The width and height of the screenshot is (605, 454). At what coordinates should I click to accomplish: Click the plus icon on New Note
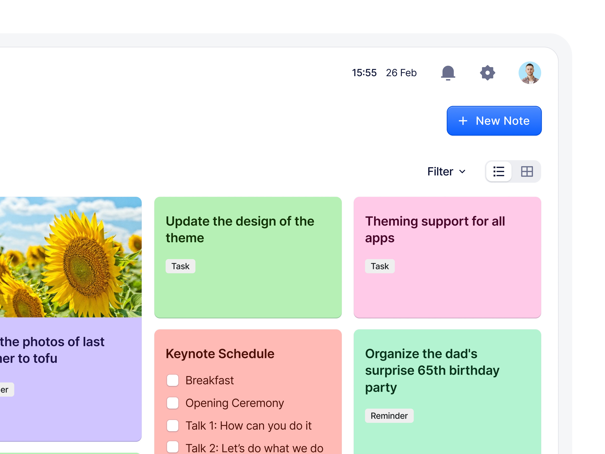pyautogui.click(x=463, y=121)
